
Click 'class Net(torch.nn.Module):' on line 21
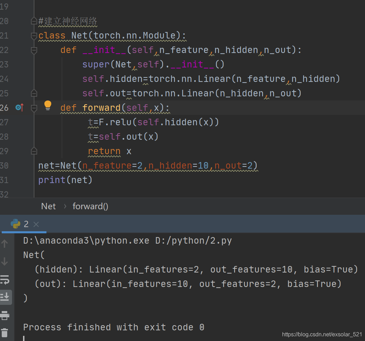(x=112, y=35)
